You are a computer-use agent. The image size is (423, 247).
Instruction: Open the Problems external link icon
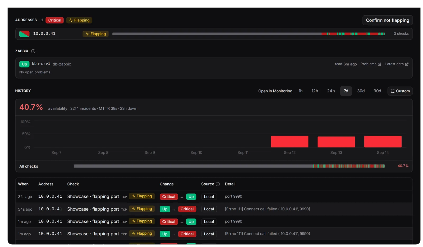(x=380, y=64)
